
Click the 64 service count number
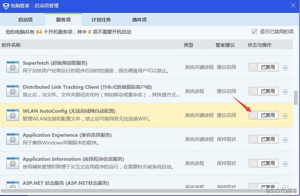pos(39,32)
